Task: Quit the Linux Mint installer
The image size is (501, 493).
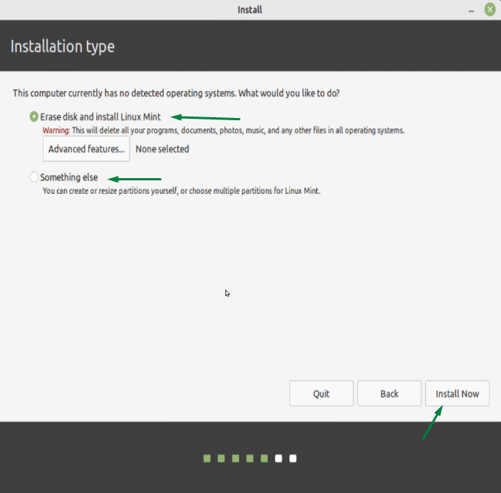Action: (x=321, y=394)
